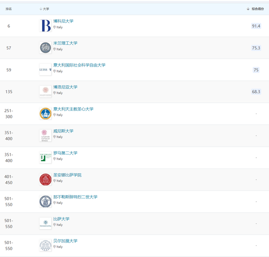Click the location pin icon under 博科尼大学
269x257 pixels.
[54, 27]
